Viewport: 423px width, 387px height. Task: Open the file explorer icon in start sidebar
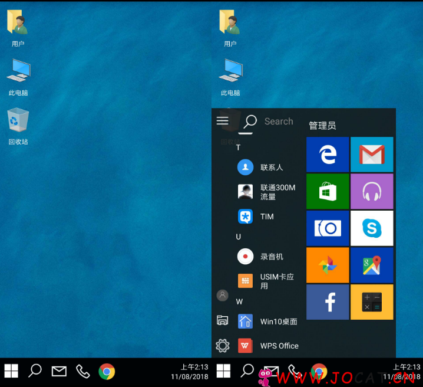tap(223, 320)
